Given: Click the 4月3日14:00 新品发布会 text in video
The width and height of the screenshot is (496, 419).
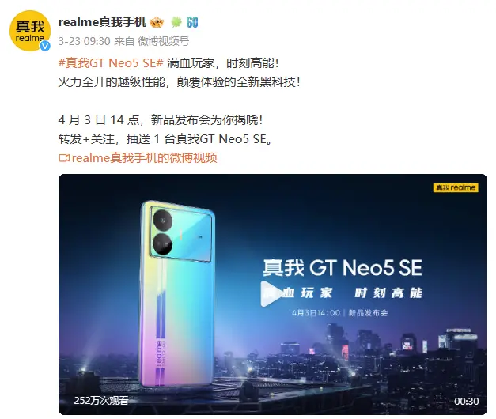Looking at the screenshot, I should point(339,313).
